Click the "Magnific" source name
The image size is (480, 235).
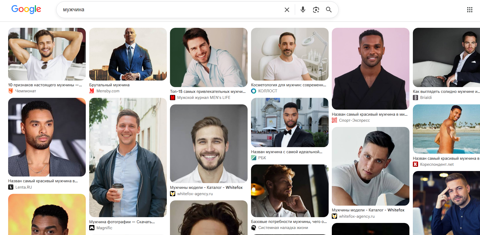pos(104,228)
